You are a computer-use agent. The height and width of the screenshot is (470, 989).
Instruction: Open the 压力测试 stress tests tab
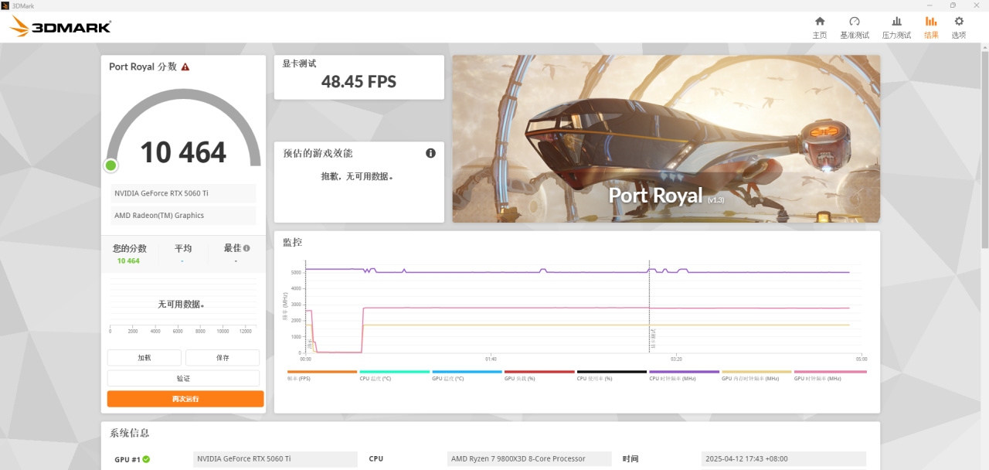[896, 28]
